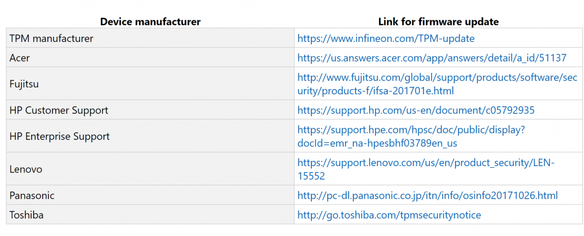Follow the support.hpe.com firmware link

click(x=411, y=130)
